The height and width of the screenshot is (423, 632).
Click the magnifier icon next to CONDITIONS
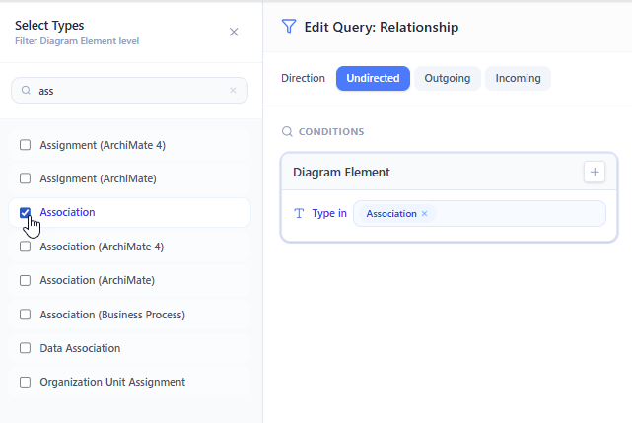click(x=287, y=131)
